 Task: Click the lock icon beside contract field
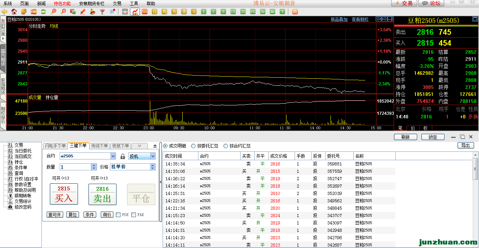(x=123, y=156)
